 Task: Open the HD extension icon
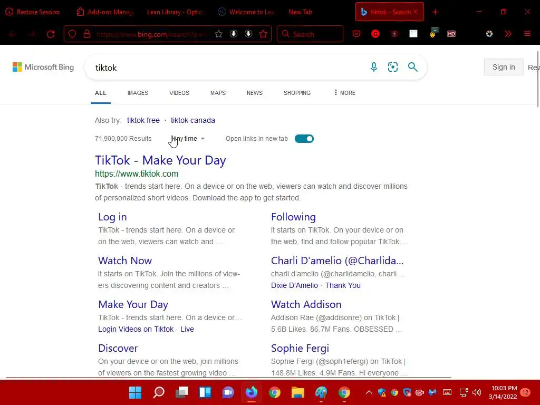click(451, 34)
